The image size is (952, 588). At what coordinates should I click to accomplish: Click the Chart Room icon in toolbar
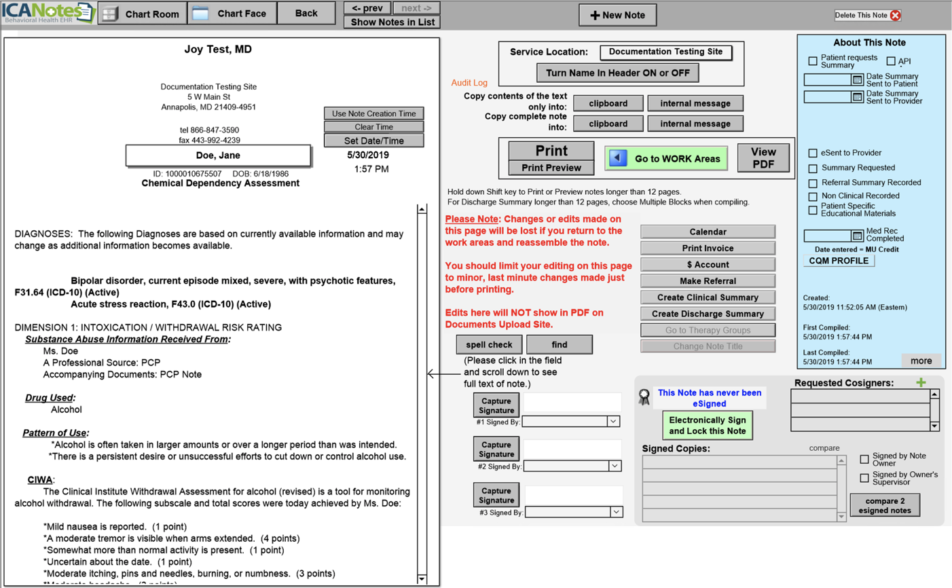(x=111, y=14)
